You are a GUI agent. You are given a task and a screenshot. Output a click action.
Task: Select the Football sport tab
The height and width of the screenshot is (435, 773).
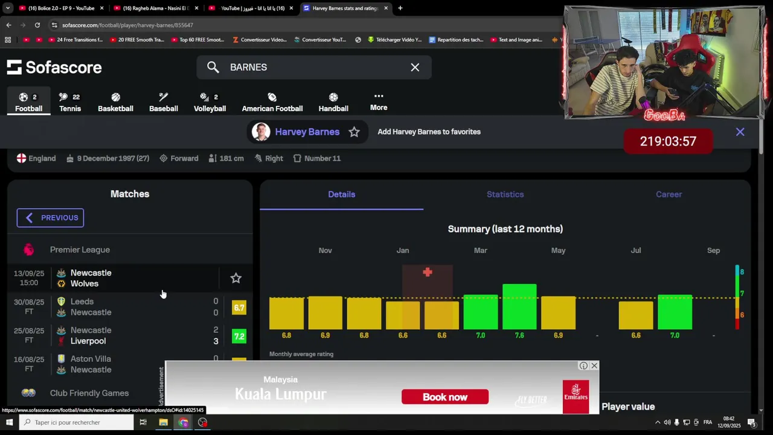point(28,102)
